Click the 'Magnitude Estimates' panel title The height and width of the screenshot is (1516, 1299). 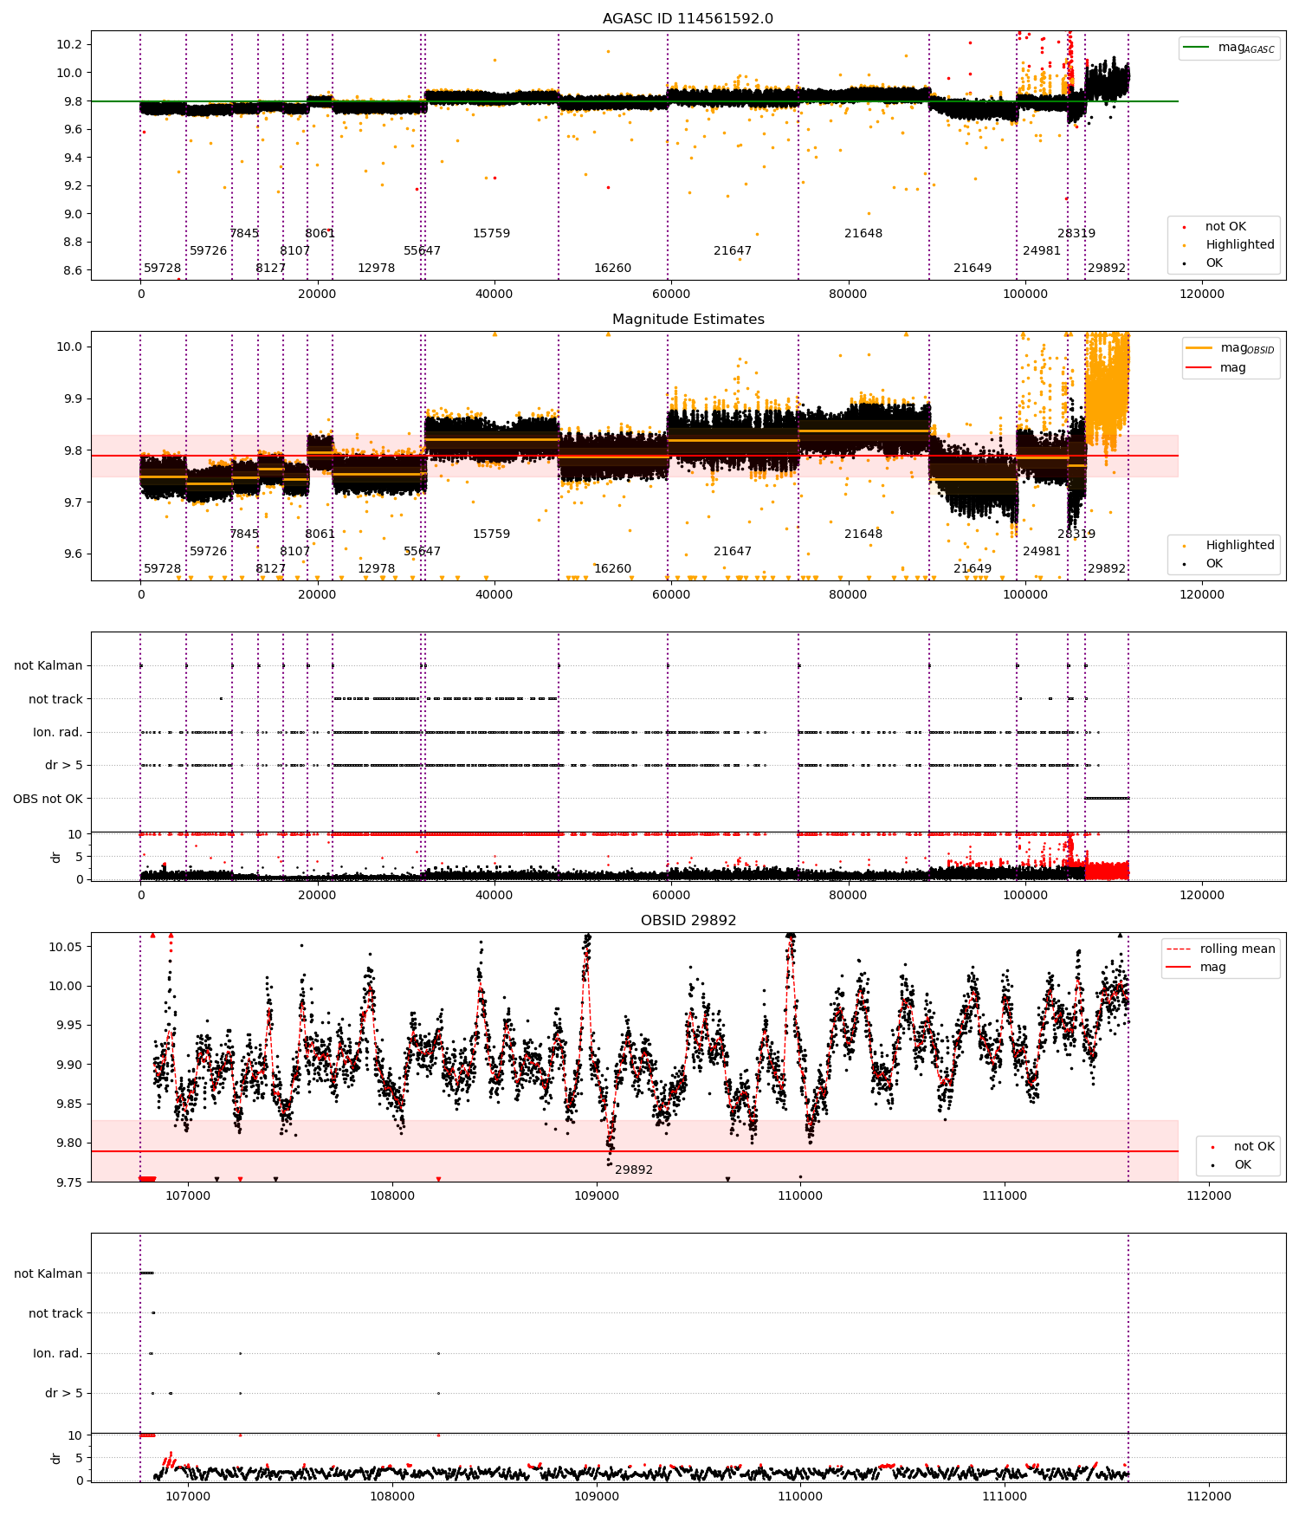click(688, 320)
